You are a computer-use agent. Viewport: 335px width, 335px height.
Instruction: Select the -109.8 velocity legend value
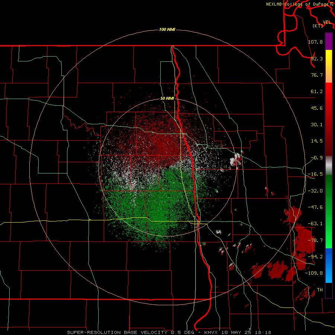pos(314,273)
